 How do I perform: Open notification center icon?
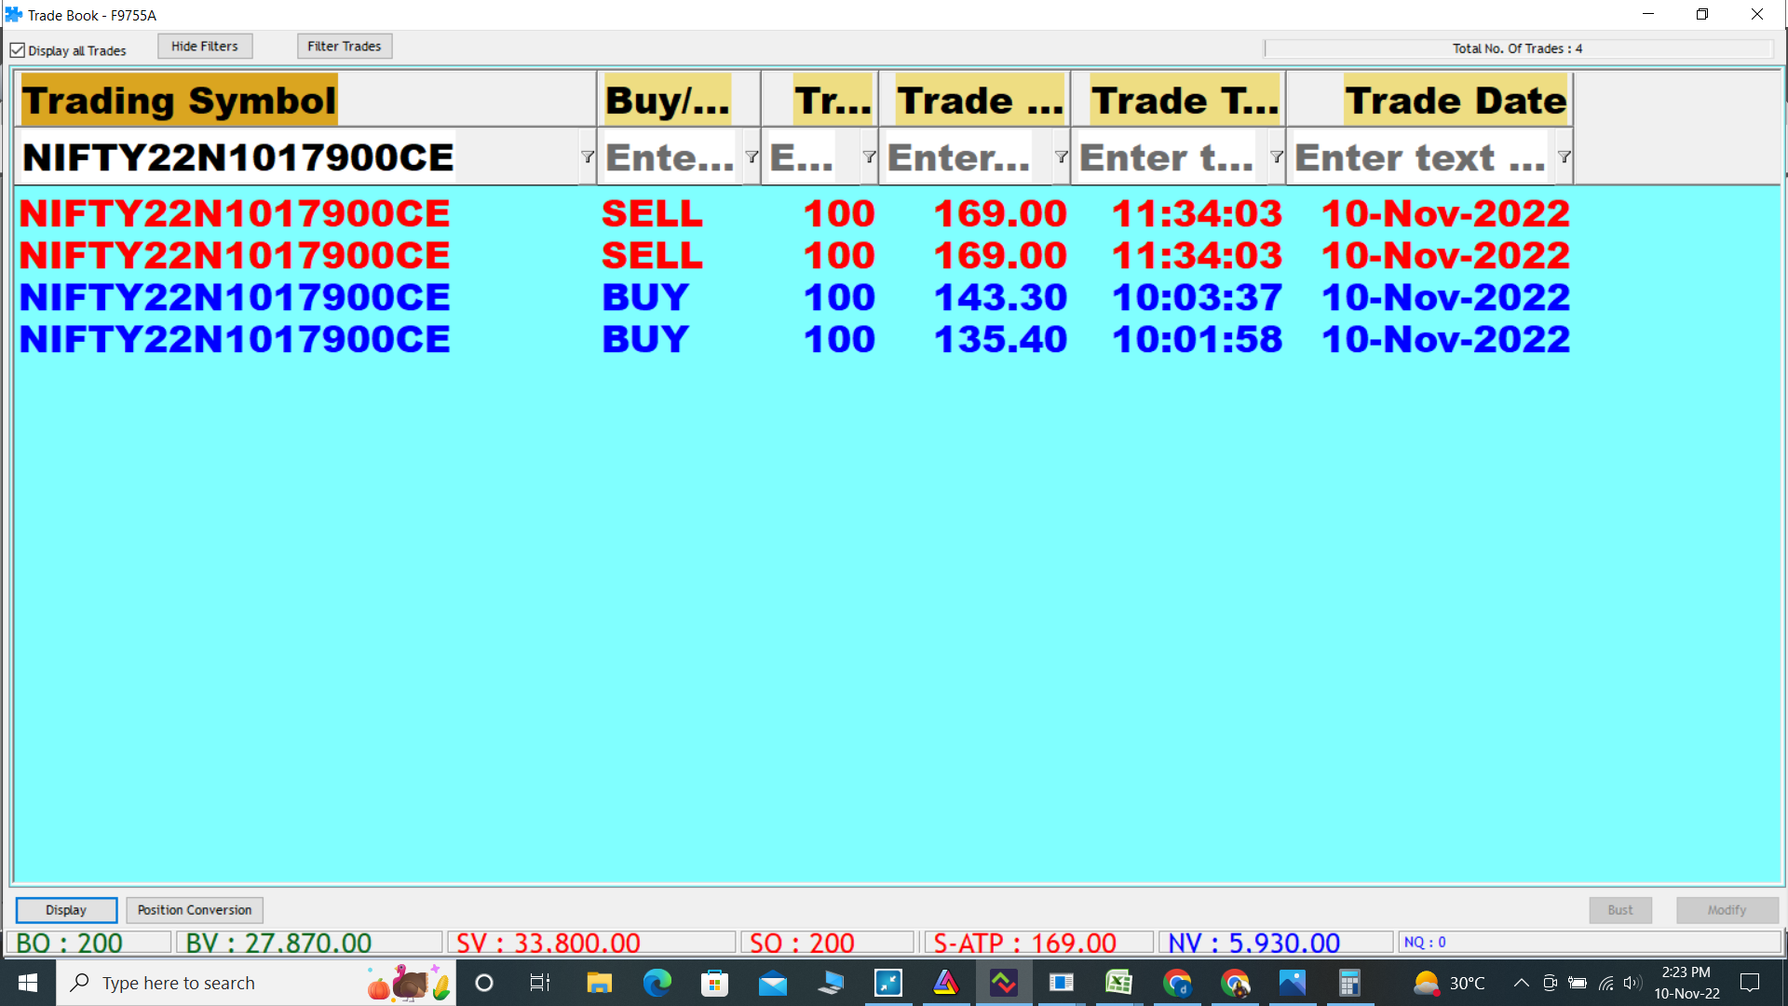point(1750,983)
